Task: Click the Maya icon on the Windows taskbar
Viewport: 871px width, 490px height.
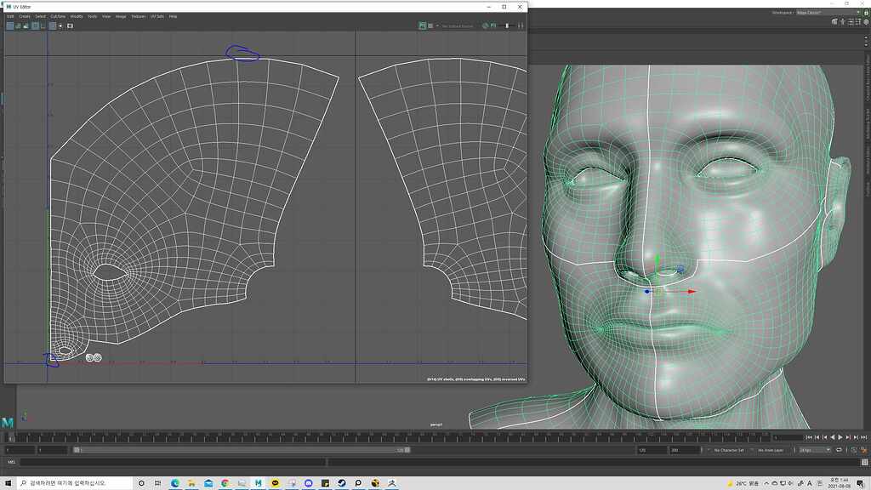Action: (x=257, y=482)
